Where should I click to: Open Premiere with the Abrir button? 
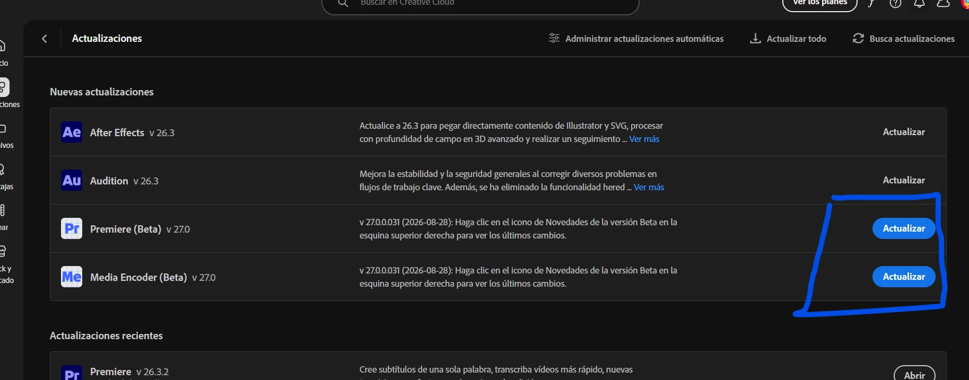click(914, 373)
